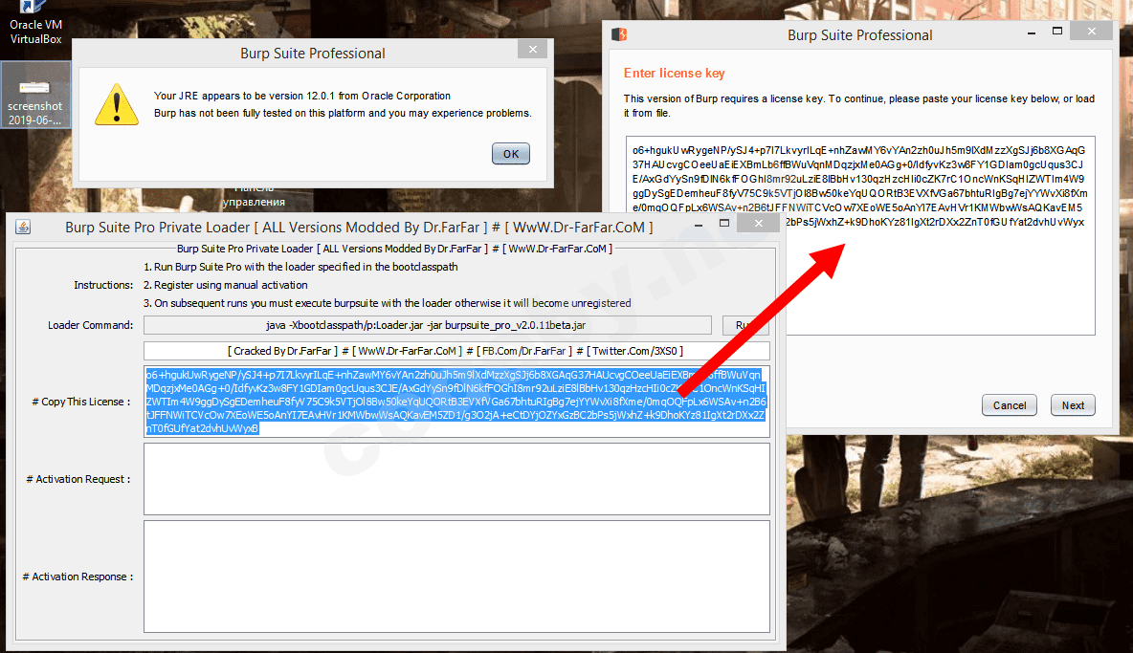Click the license key text area
This screenshot has width=1133, height=653.
(x=860, y=235)
